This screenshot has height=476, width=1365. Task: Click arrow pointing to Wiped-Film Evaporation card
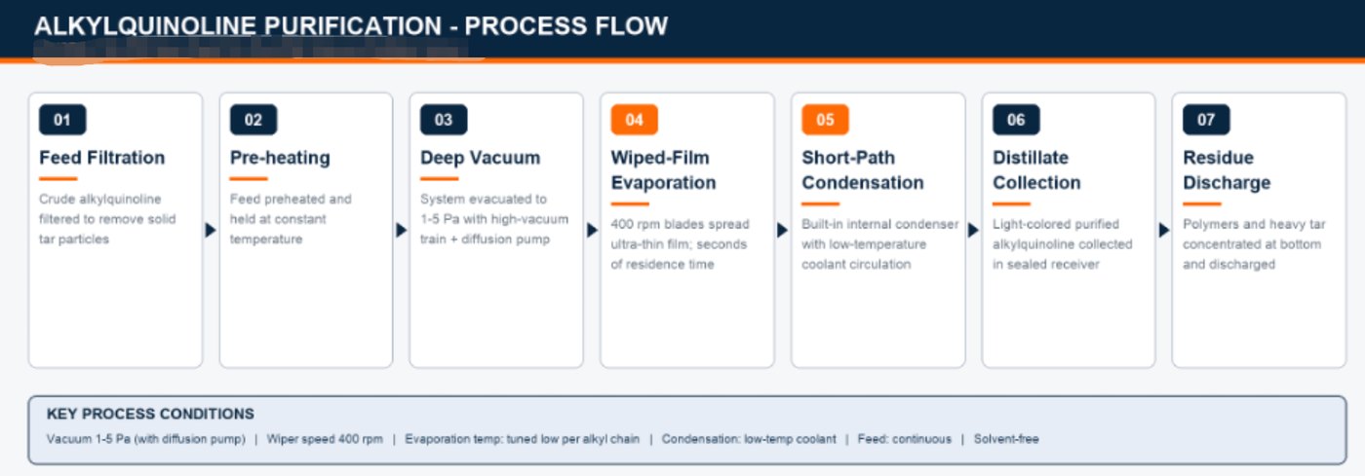click(x=592, y=231)
